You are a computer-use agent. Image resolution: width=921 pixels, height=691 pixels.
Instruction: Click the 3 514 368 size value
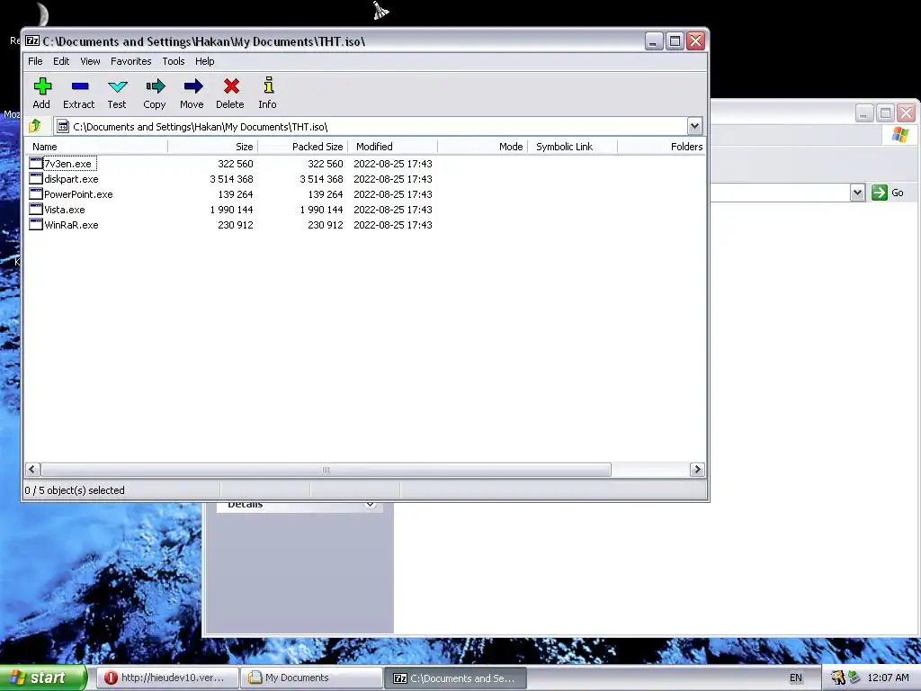pyautogui.click(x=231, y=179)
